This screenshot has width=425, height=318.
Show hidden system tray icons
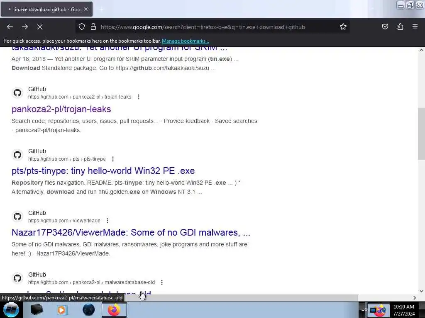tap(363, 310)
